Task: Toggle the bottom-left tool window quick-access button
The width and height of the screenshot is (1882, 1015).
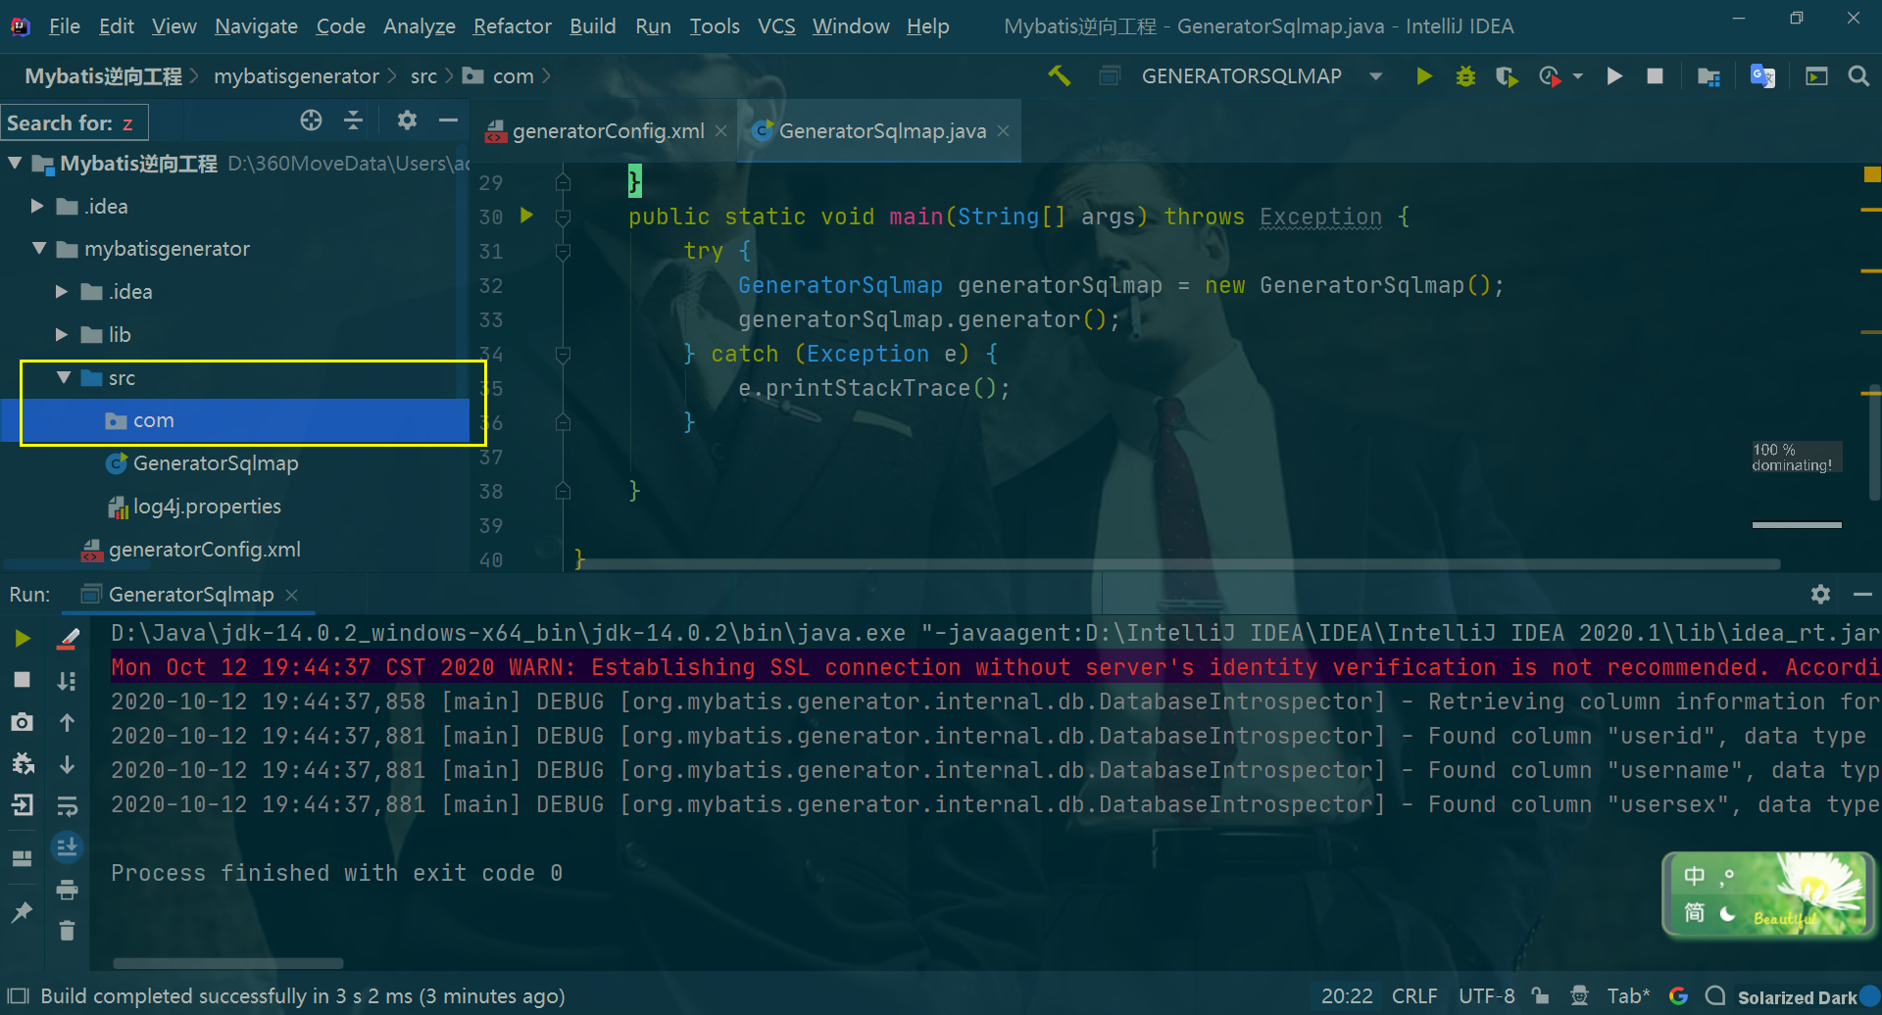Action: [x=18, y=996]
